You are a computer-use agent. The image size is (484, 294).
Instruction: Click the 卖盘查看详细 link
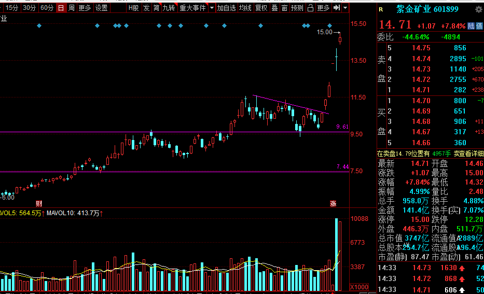468,153
